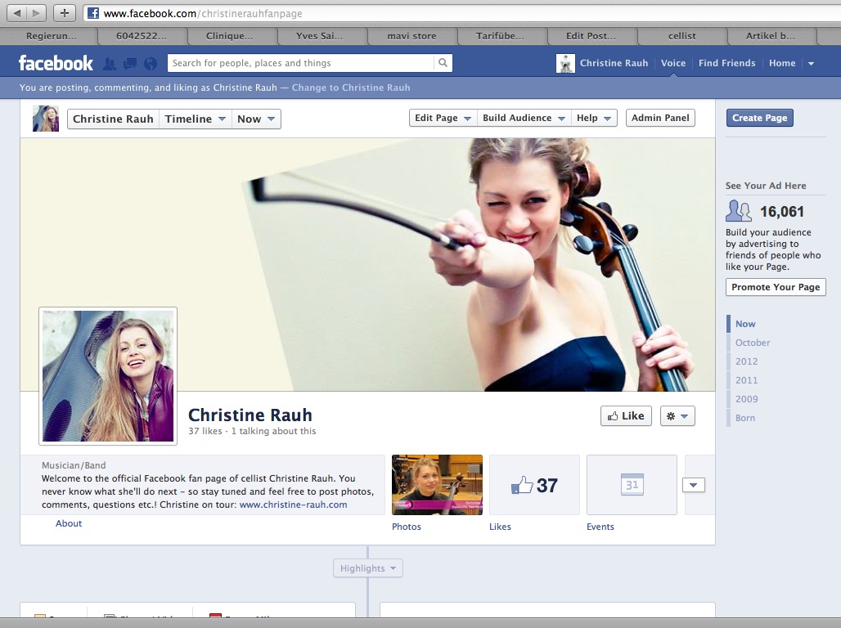
Task: Expand the Highlights filter dropdown
Action: pos(368,568)
